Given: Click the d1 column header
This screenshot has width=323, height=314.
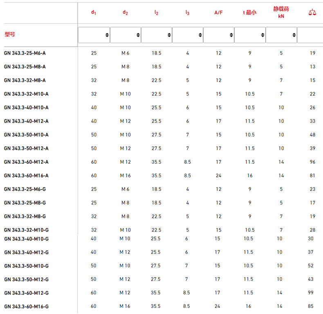Looking at the screenshot, I should 94,12.
